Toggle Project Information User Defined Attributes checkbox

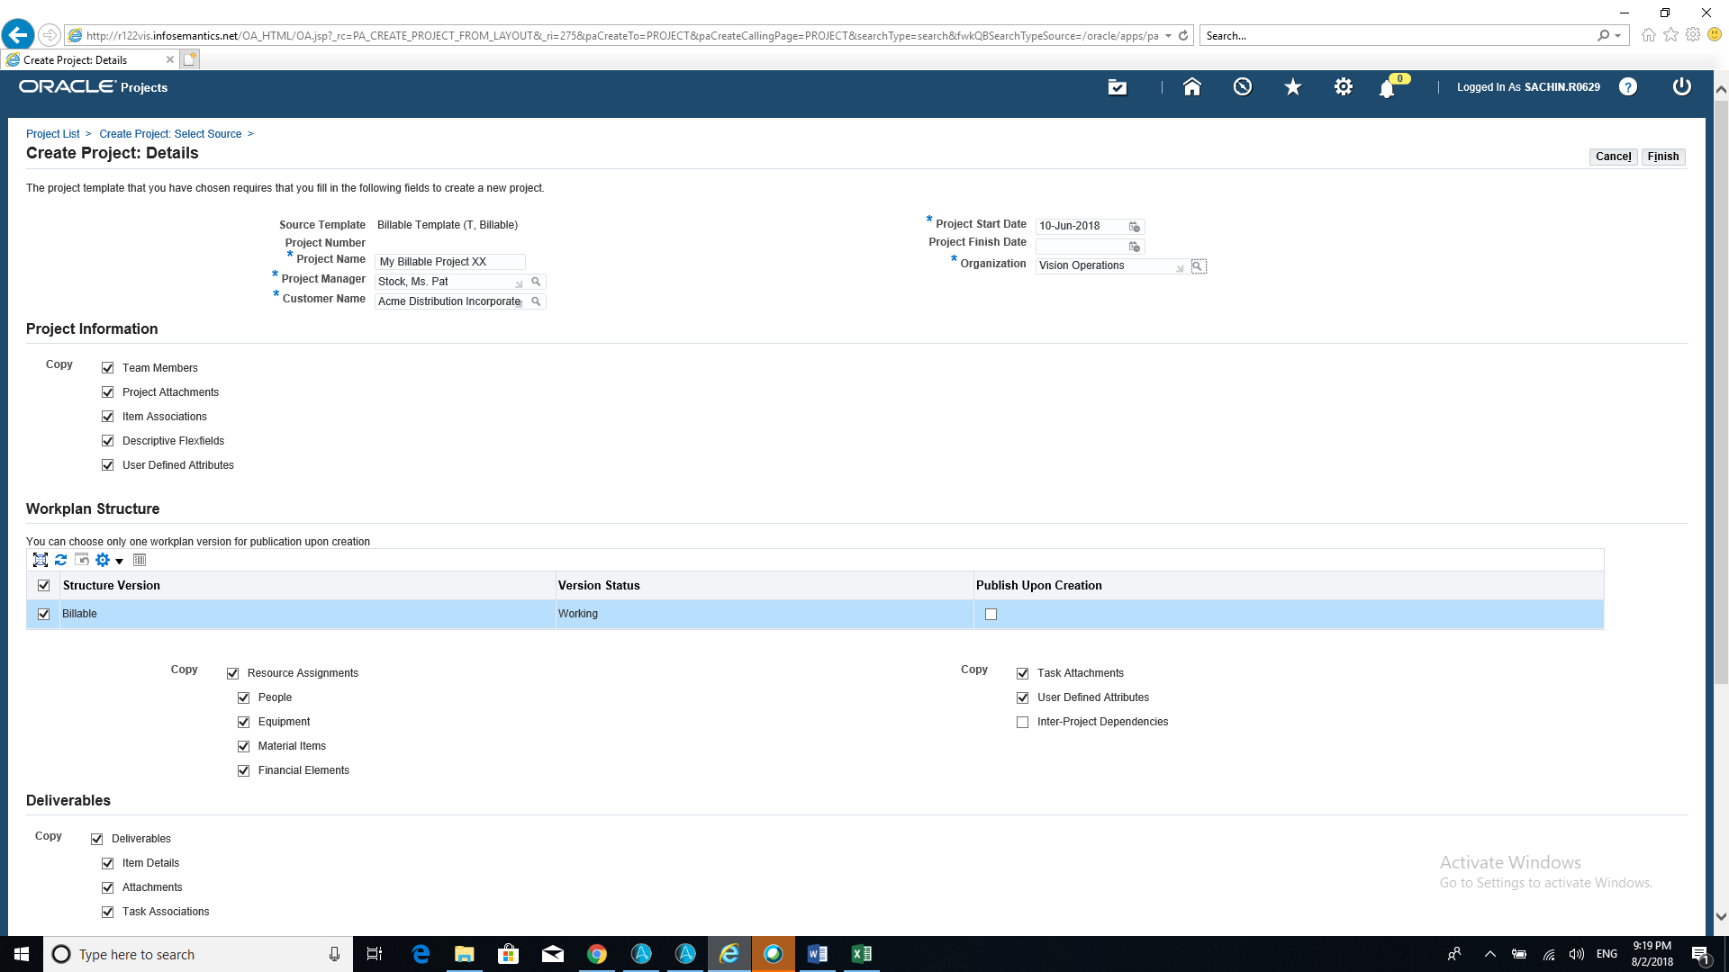coord(108,465)
